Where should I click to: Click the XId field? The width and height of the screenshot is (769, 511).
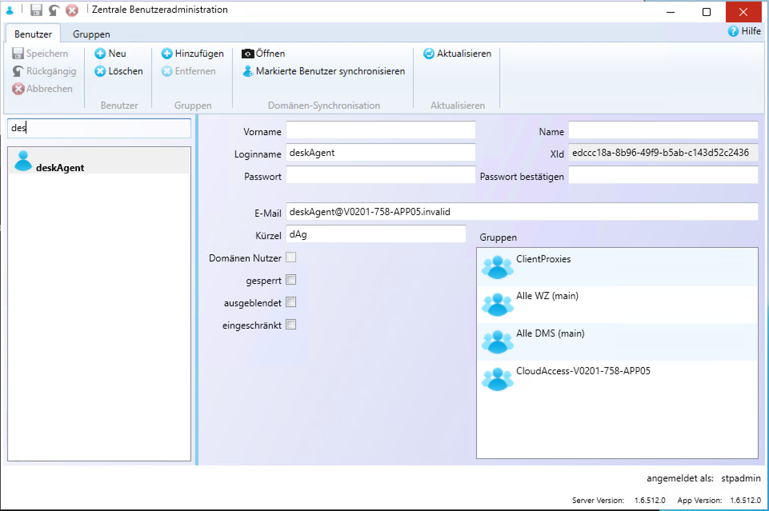pyautogui.click(x=663, y=153)
